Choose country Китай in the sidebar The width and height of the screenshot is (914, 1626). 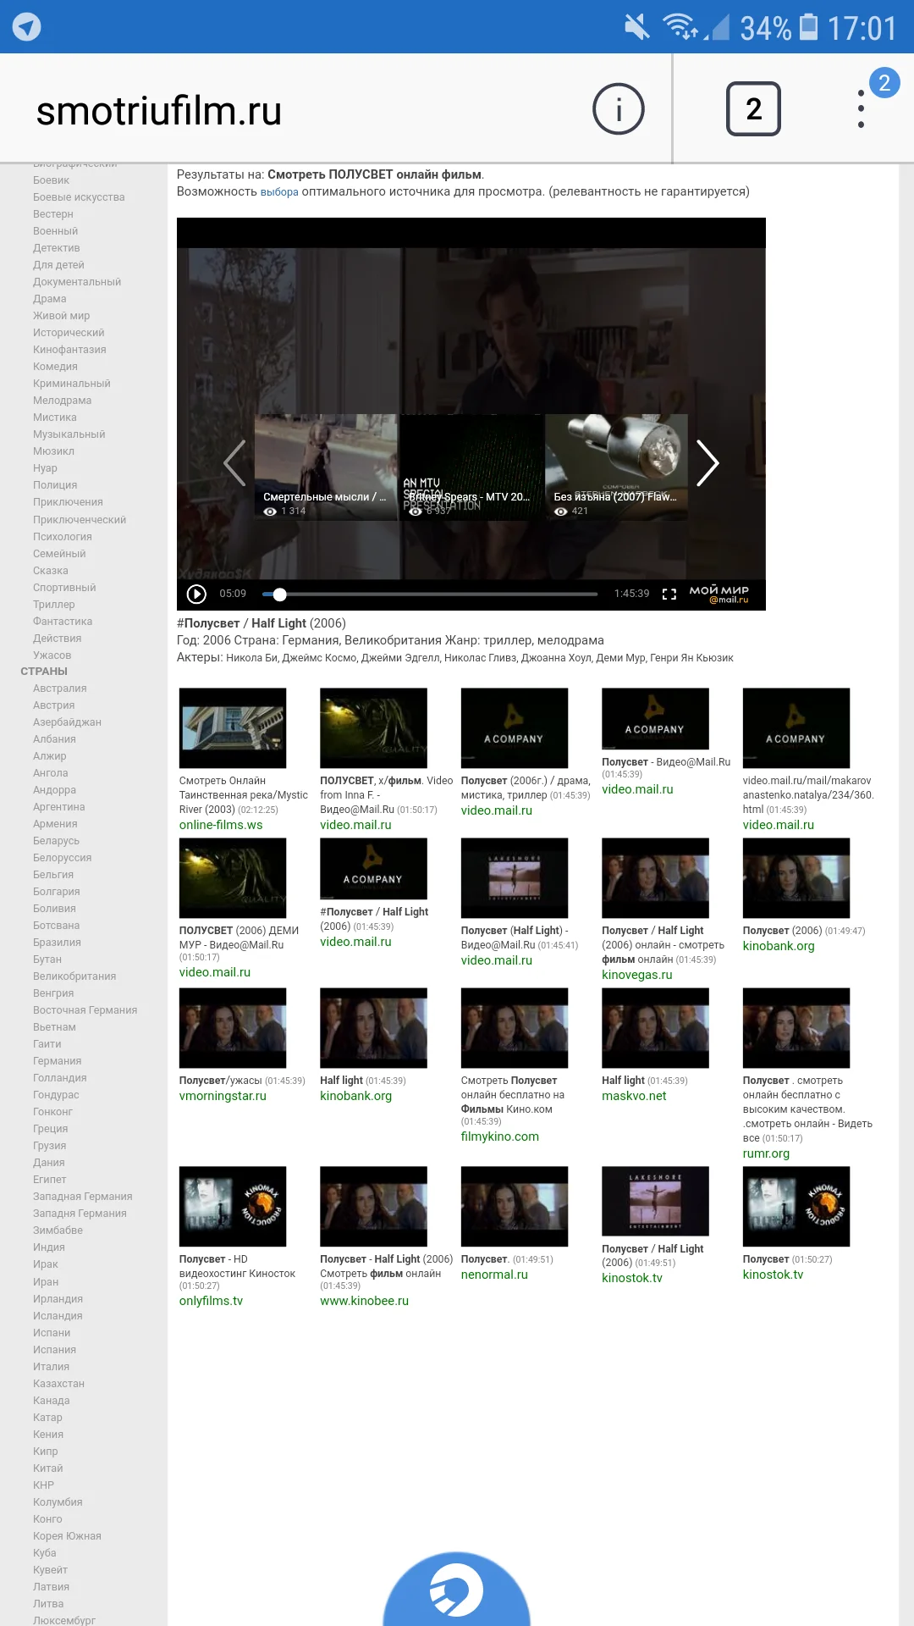pos(48,1468)
